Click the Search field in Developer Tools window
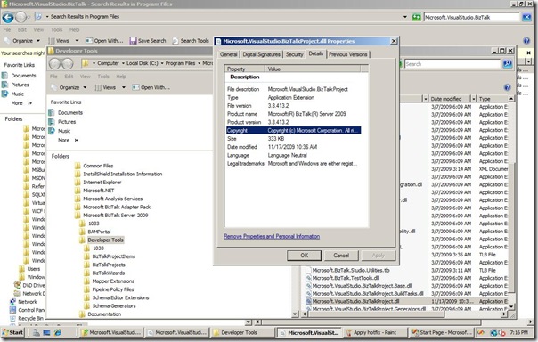This screenshot has height=342, width=538. (452, 64)
